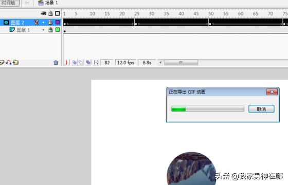The height and width of the screenshot is (185, 288).
Task: Toggle lock on 图层 1 layer
Action: coord(50,30)
